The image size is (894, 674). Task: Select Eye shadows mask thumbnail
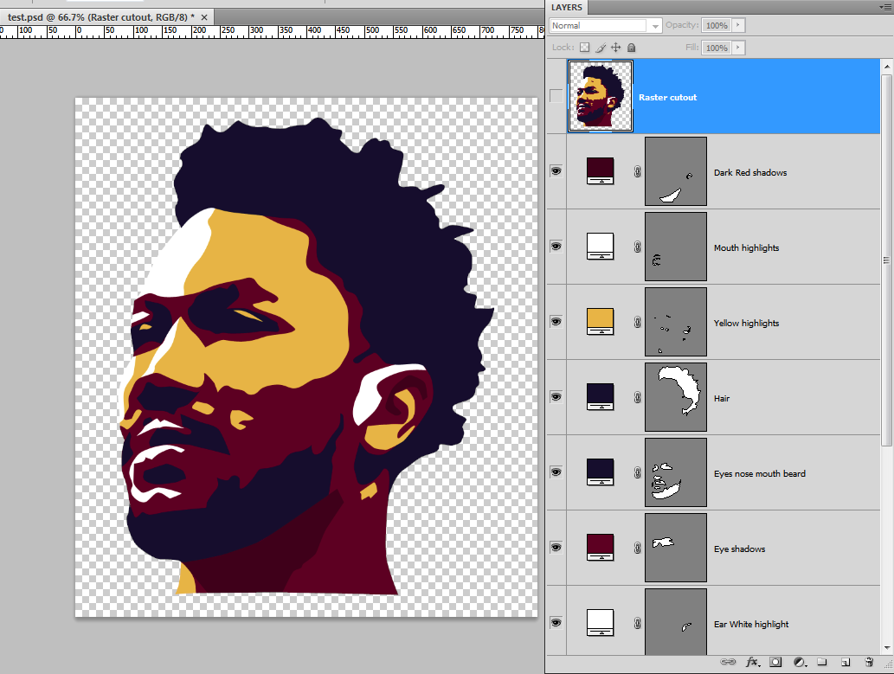(x=676, y=548)
